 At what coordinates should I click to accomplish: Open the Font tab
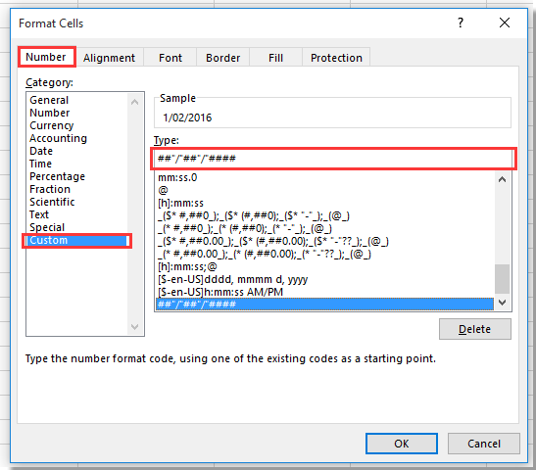pos(171,58)
